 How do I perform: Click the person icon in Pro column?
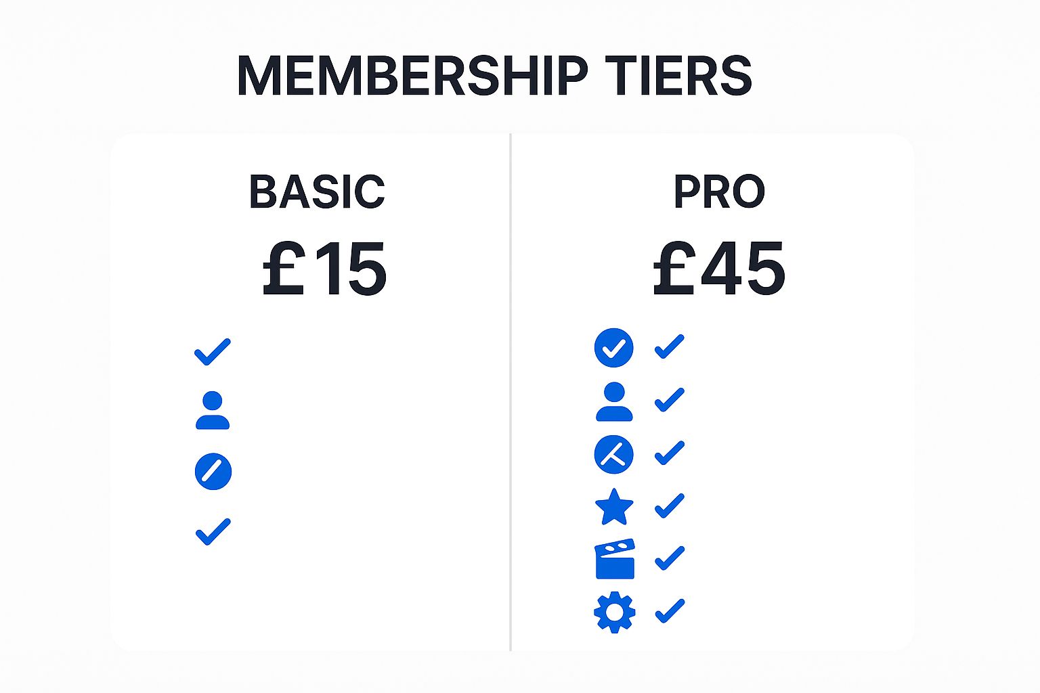coord(614,401)
